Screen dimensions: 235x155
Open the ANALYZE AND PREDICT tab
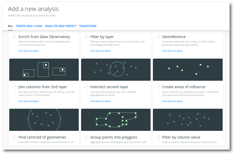(x=61, y=26)
